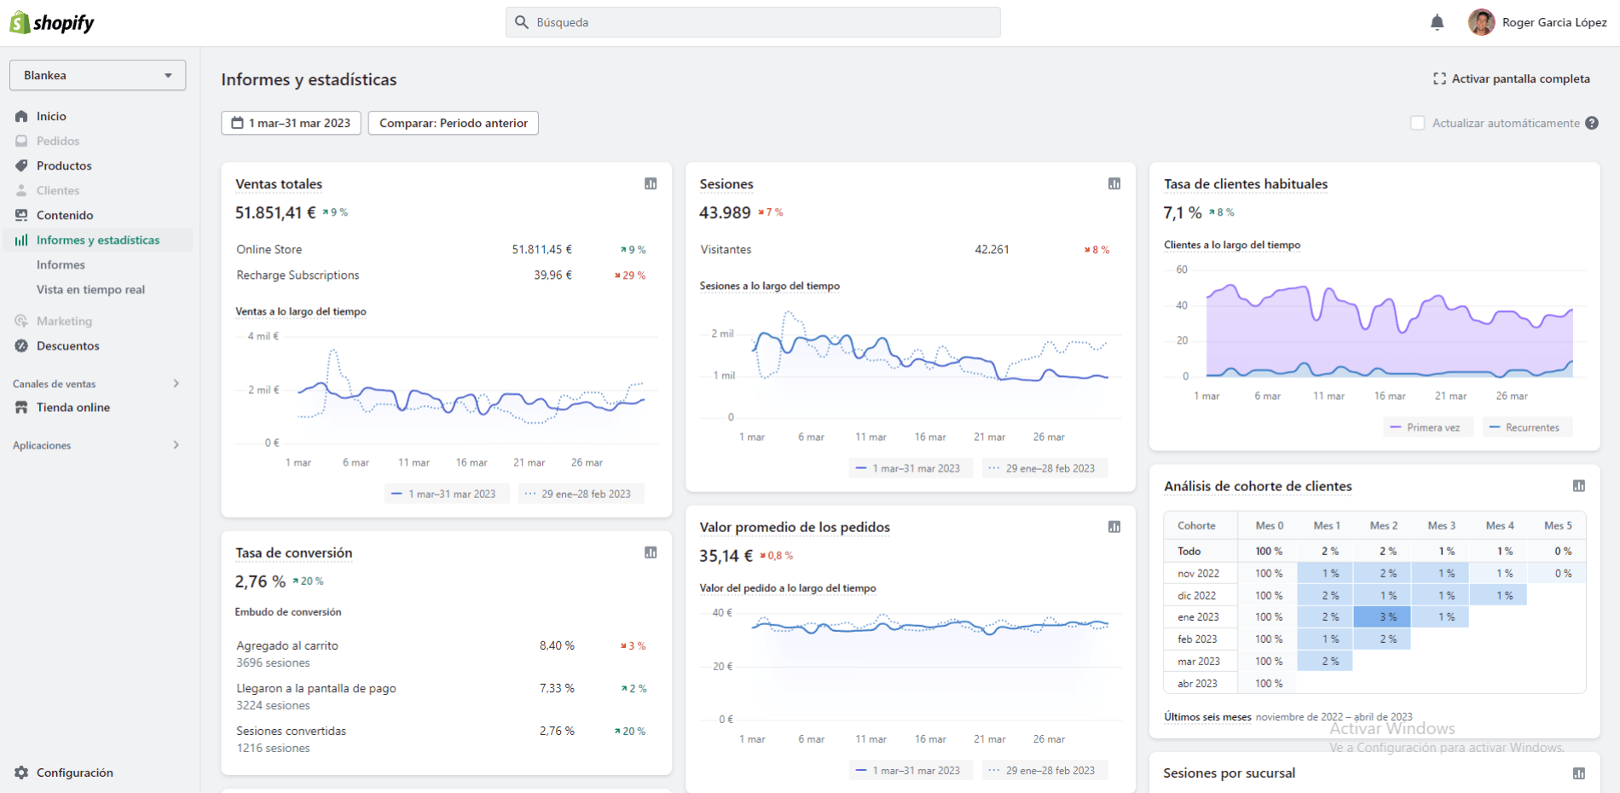Viewport: 1620px width, 793px height.
Task: Toggle the Primera vez legend series
Action: pos(1425,427)
